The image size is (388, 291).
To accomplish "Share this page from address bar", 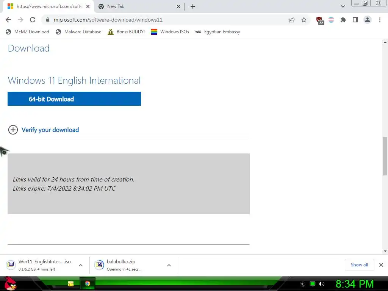I will 292,20.
